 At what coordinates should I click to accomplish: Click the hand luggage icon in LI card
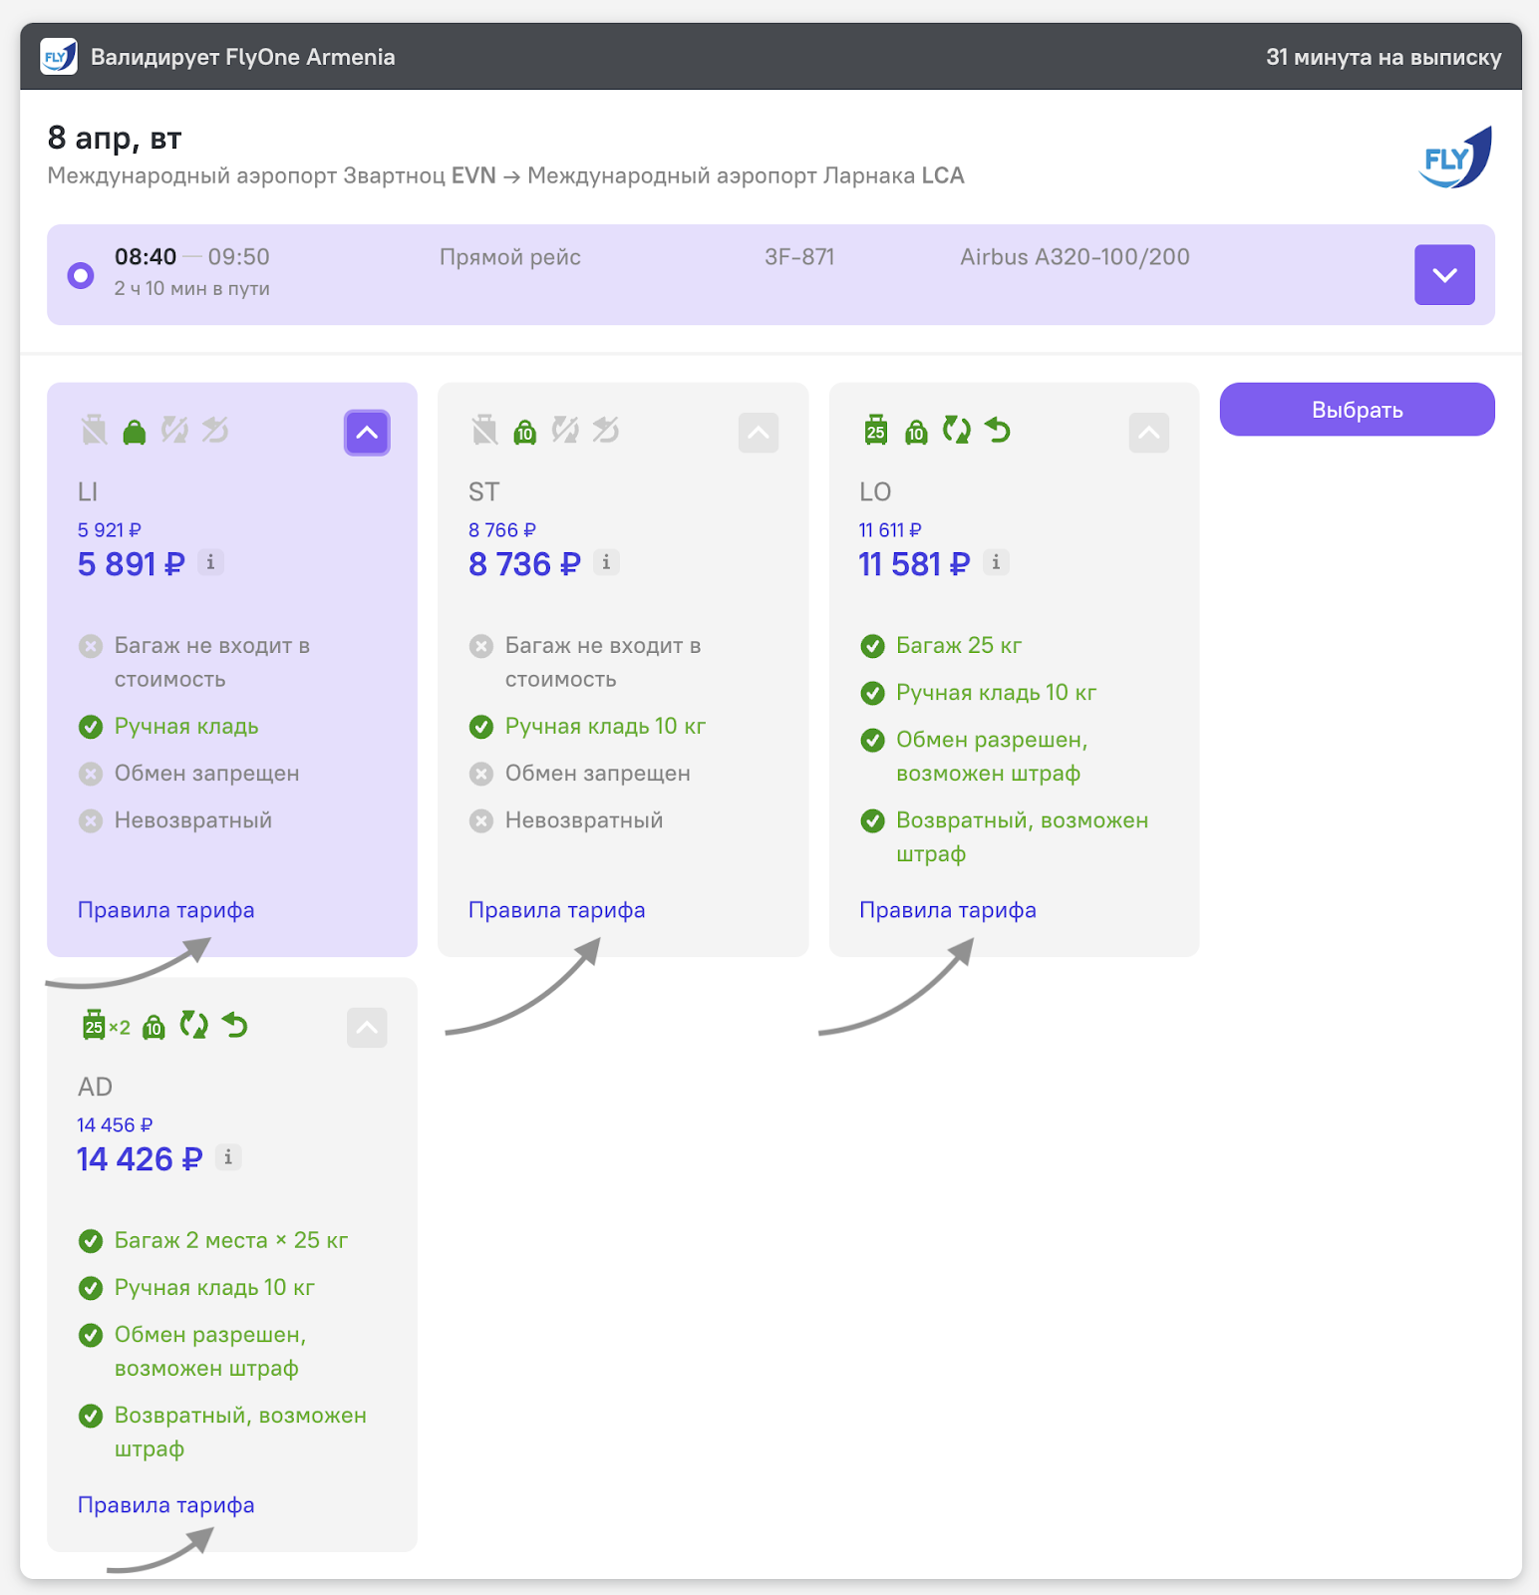click(135, 432)
